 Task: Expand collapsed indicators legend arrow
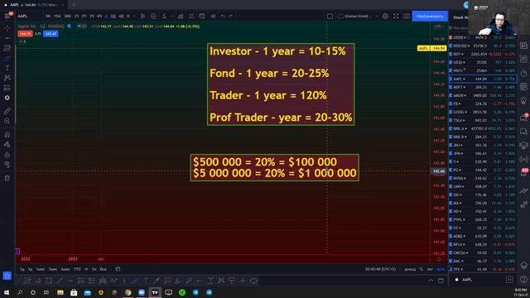(x=22, y=41)
